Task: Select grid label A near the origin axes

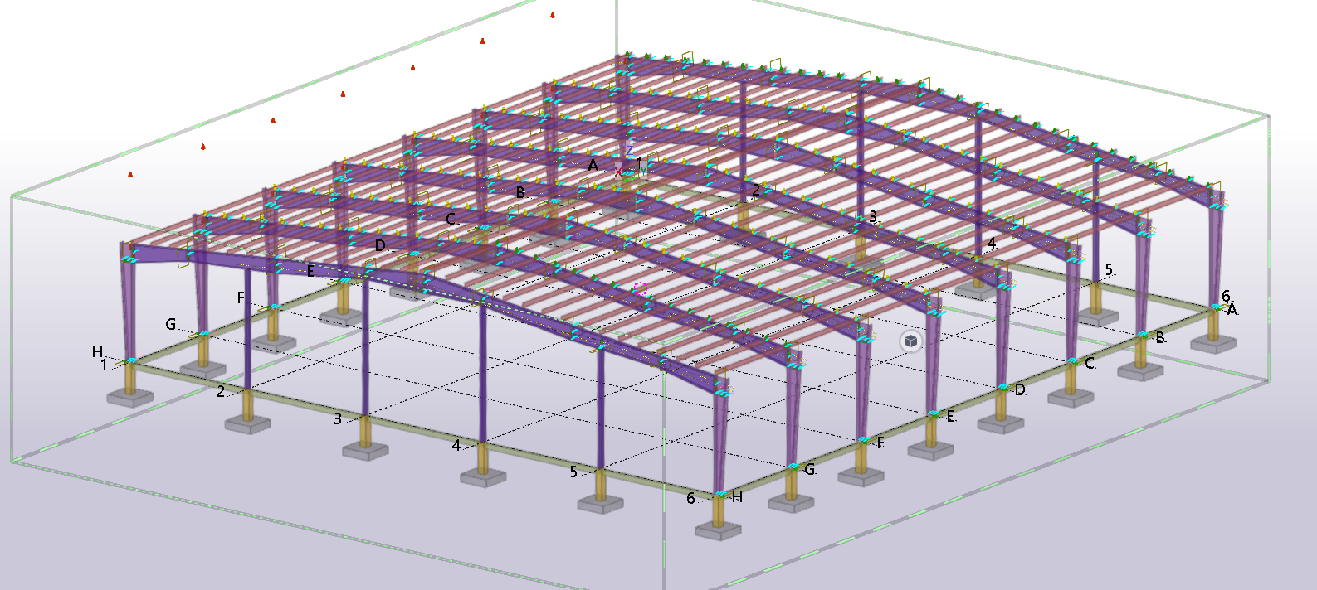Action: pos(593,166)
